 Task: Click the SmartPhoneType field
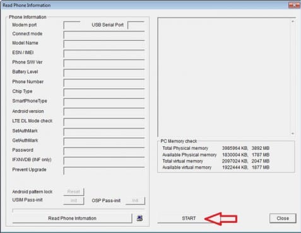click(104, 102)
